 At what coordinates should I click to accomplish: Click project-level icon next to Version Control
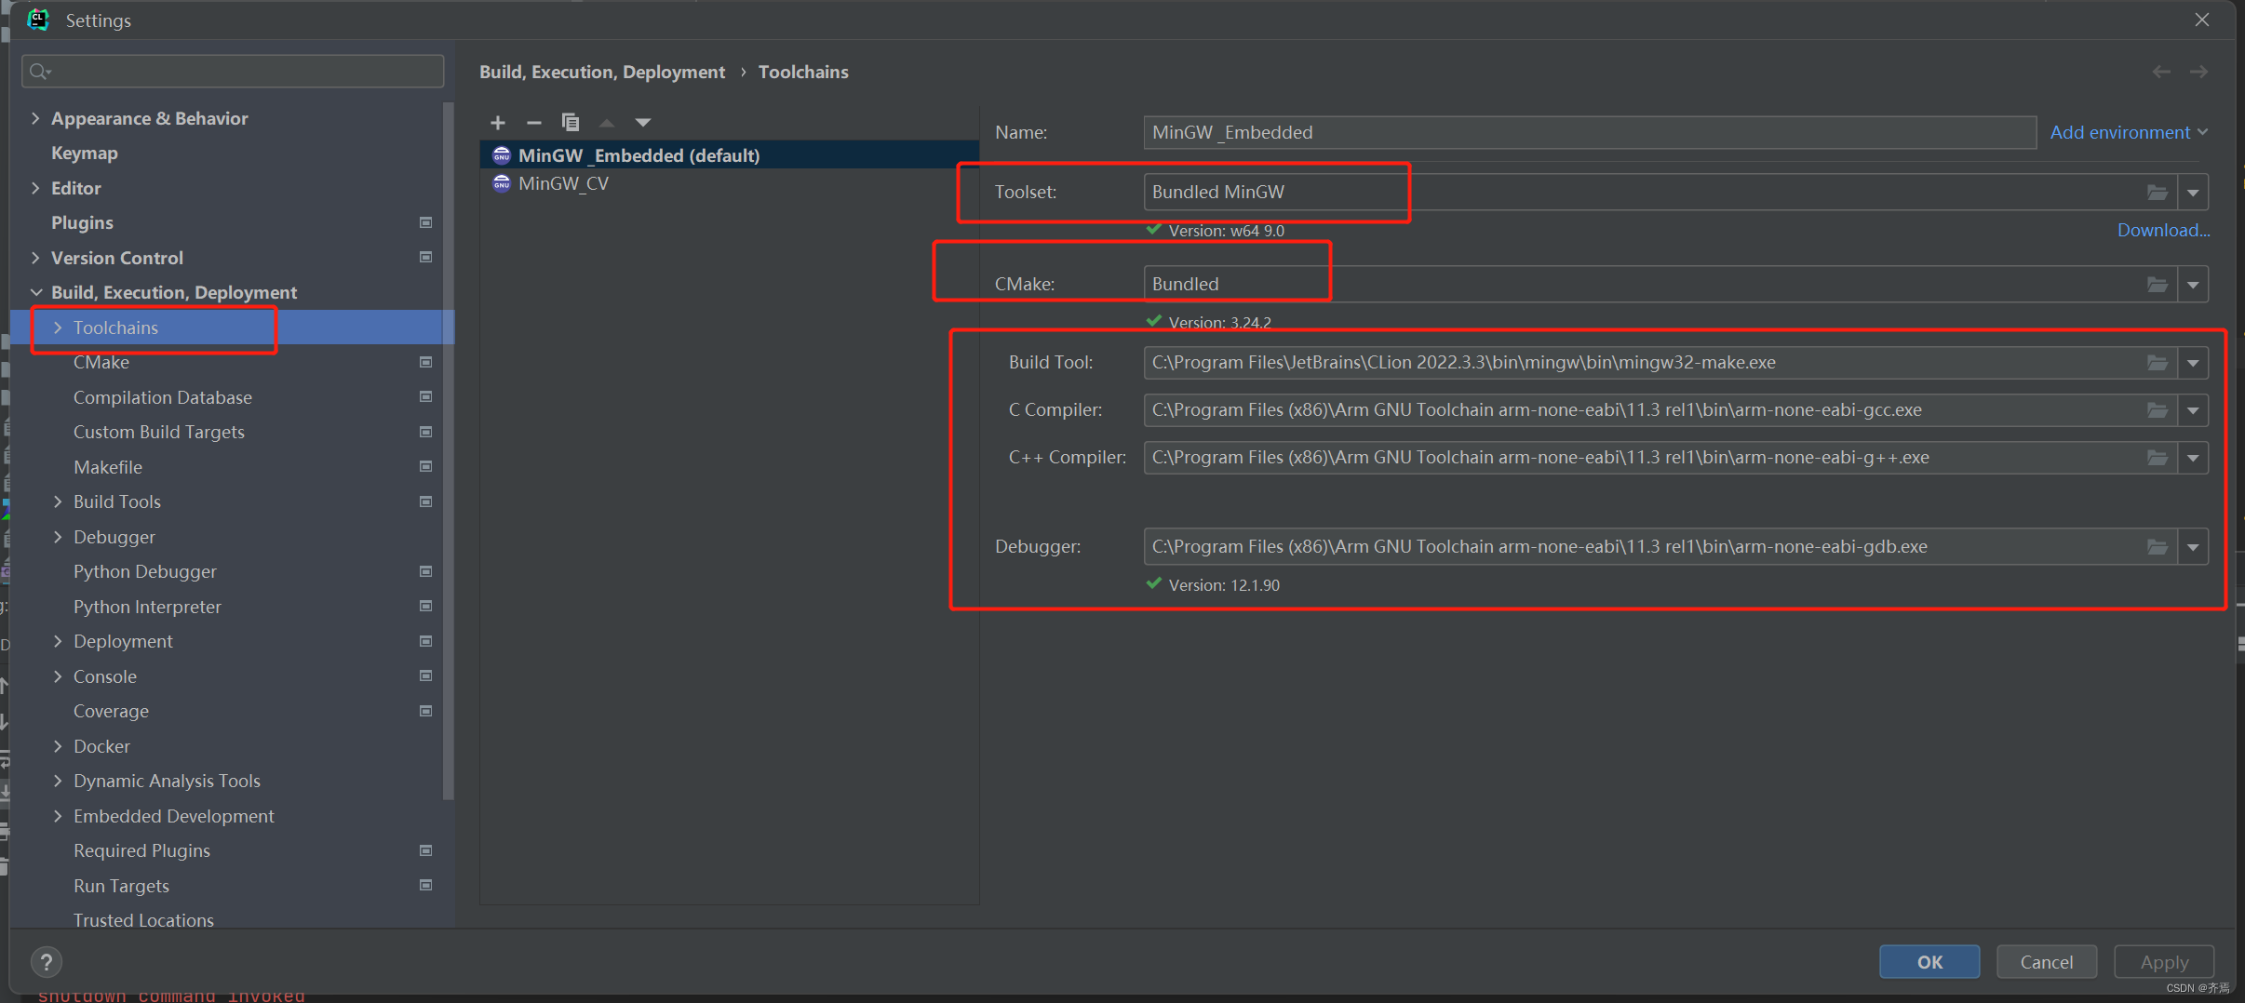point(426,258)
